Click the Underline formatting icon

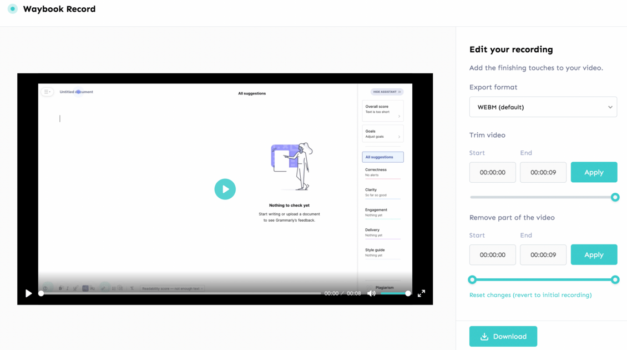point(75,288)
